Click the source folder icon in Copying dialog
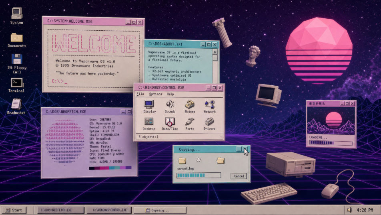 (x=182, y=160)
